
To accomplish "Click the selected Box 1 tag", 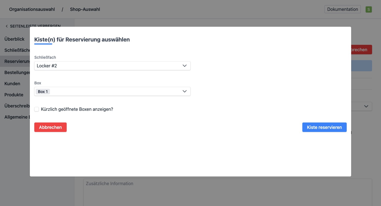I will [43, 92].
